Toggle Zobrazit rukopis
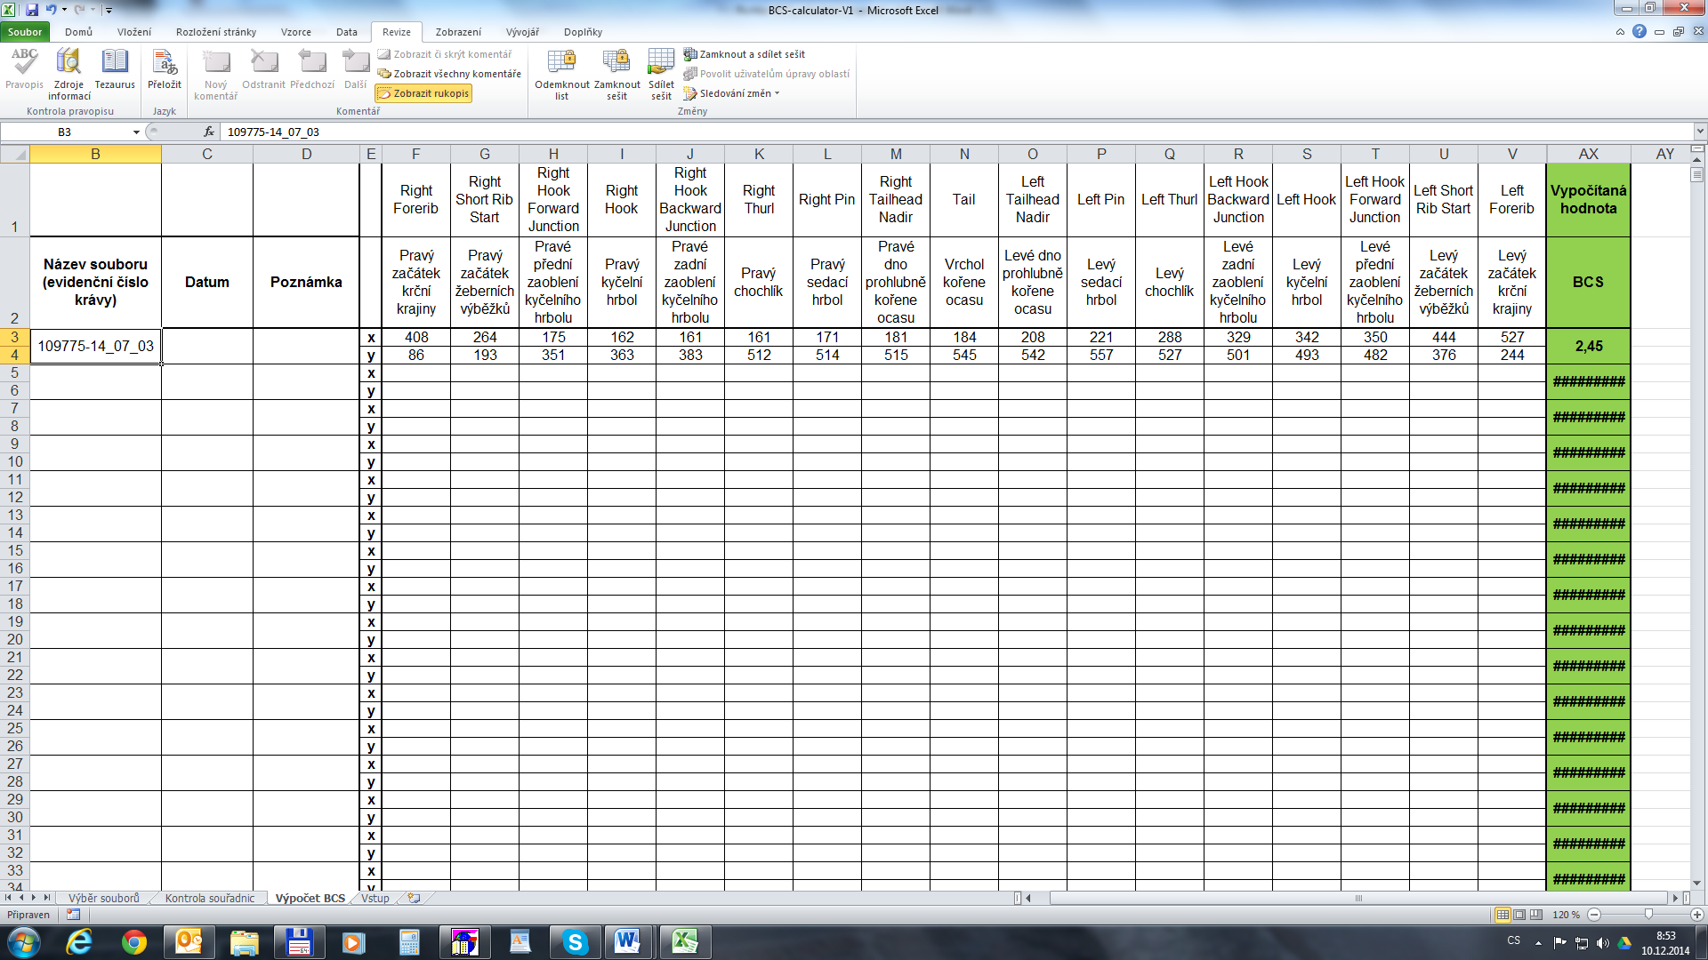The width and height of the screenshot is (1708, 960). (x=423, y=93)
